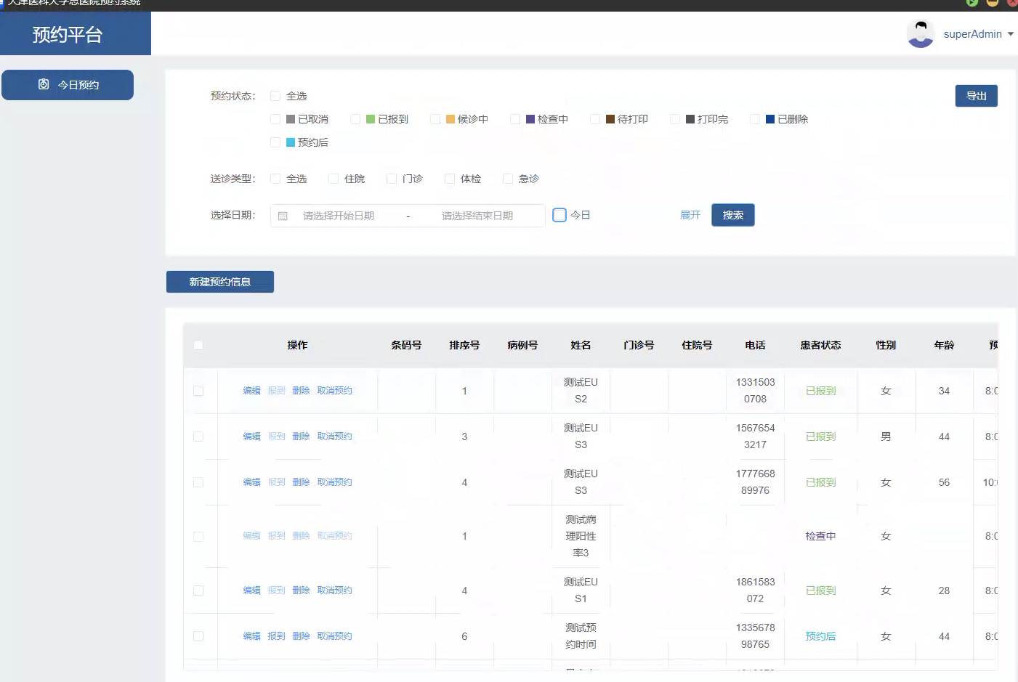The width and height of the screenshot is (1018, 682).
Task: Check the 待打印 status checkbox
Action: point(595,119)
